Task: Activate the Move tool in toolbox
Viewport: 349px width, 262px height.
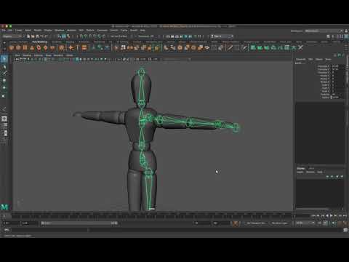Action: pyautogui.click(x=4, y=80)
